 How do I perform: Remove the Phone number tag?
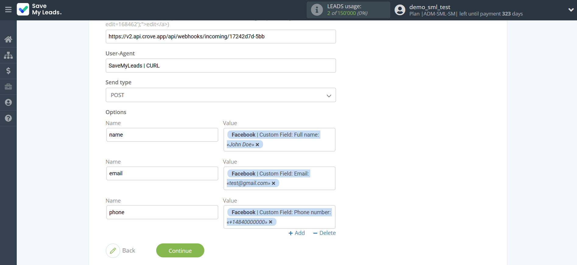click(x=271, y=222)
